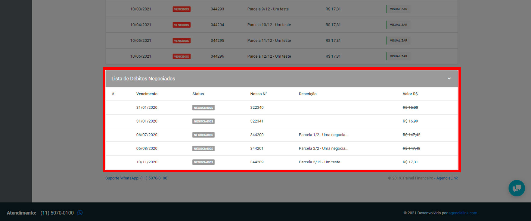
Task: Click Visualizar for Parcela 9/12
Action: [x=398, y=9]
